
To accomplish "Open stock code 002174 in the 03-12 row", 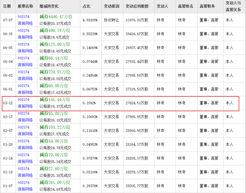I will coord(24,100).
